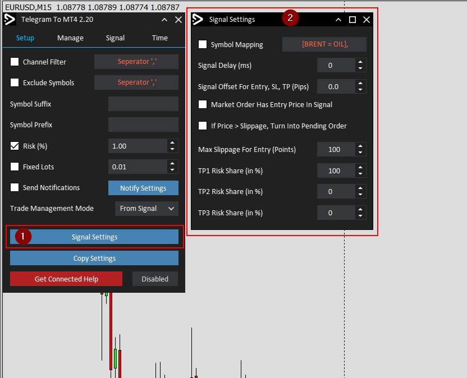
Task: Click the Exclude Symbols separator input field
Action: [136, 82]
